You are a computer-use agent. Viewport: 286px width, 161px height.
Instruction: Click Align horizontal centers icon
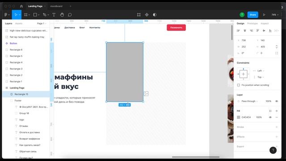pyautogui.click(x=245, y=31)
